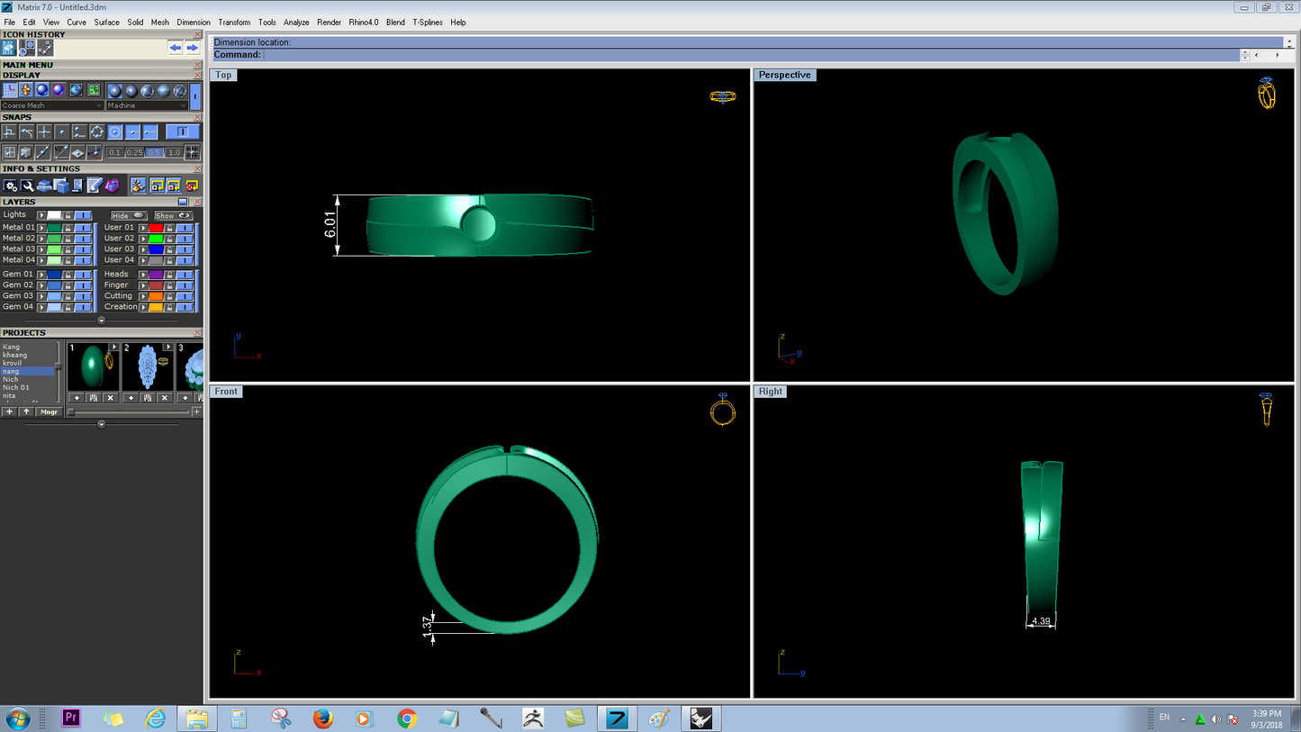Open the Curve menu
Viewport: 1301px width, 732px height.
77,22
